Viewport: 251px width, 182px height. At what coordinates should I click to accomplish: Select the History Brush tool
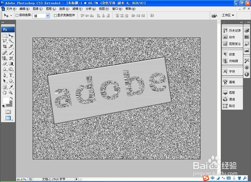[11, 58]
